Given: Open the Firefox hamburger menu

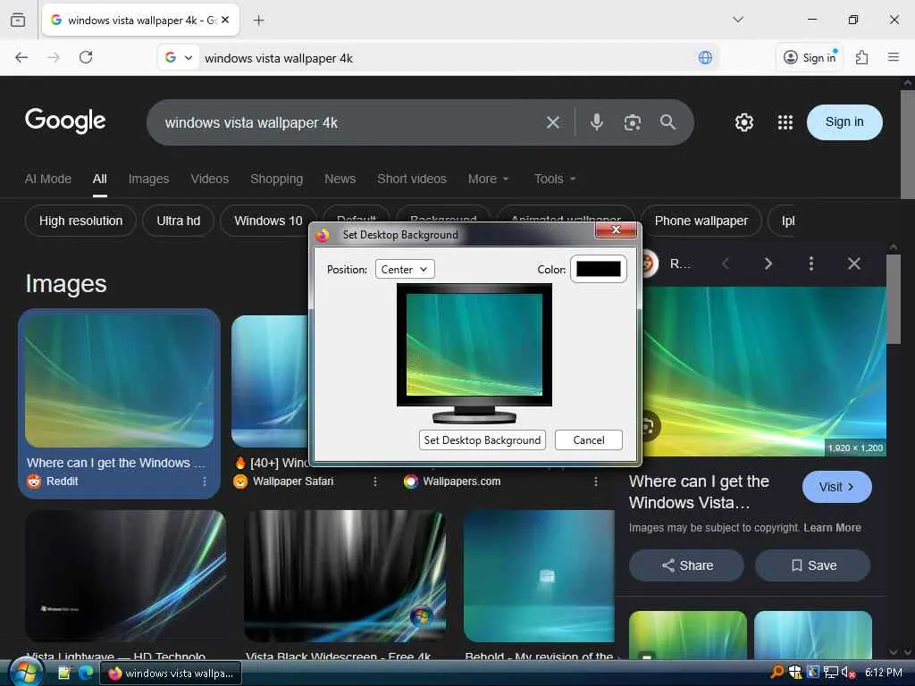Looking at the screenshot, I should coord(893,57).
